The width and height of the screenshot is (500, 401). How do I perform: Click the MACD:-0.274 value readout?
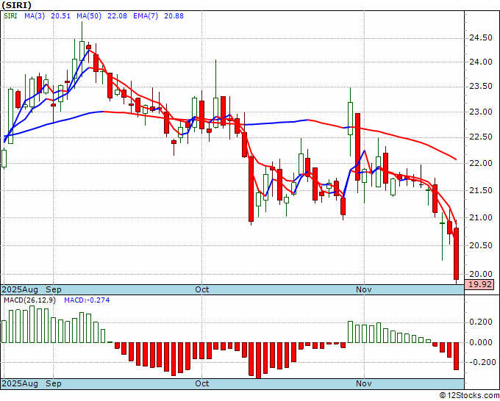point(87,300)
